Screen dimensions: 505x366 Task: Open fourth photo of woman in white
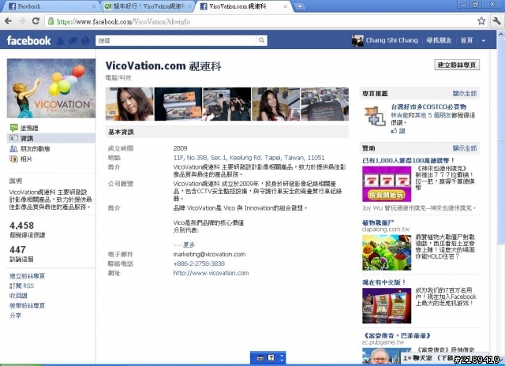click(275, 104)
